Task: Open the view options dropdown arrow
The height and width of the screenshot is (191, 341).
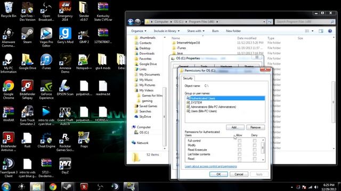Action: (x=313, y=31)
